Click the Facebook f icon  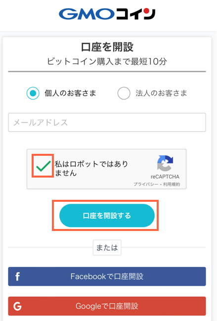point(18,276)
